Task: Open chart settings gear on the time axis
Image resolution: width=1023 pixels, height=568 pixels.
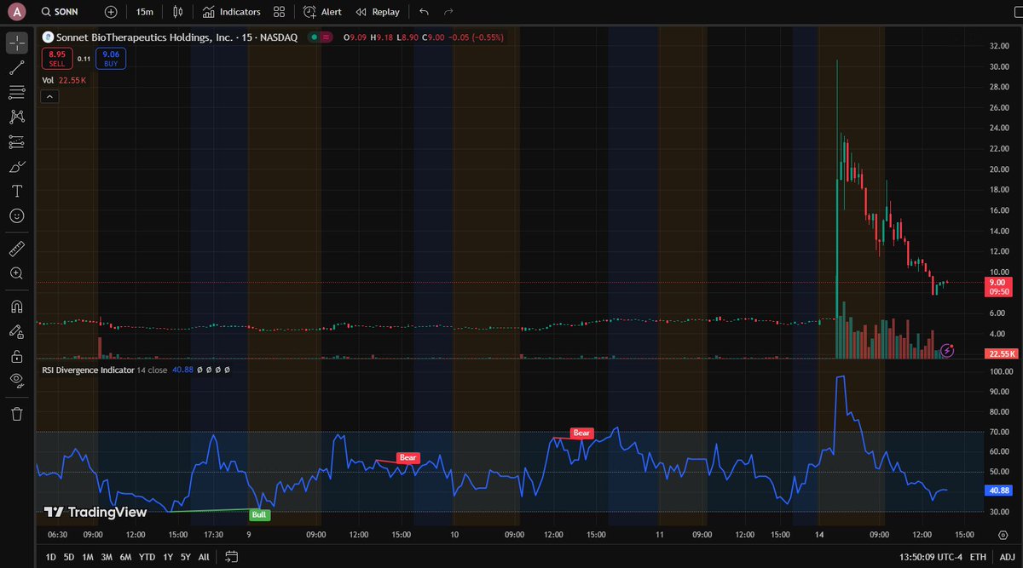Action: click(x=1003, y=535)
